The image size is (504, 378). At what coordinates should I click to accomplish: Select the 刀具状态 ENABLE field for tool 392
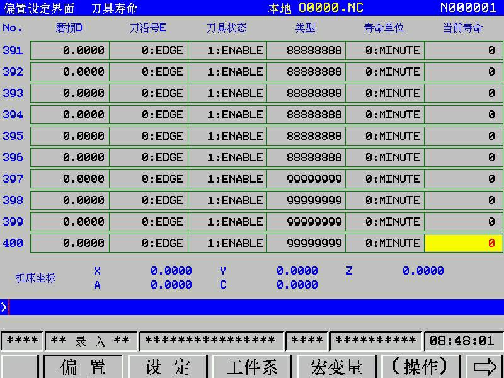227,72
